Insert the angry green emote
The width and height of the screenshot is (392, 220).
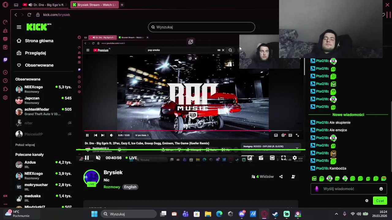314,178
